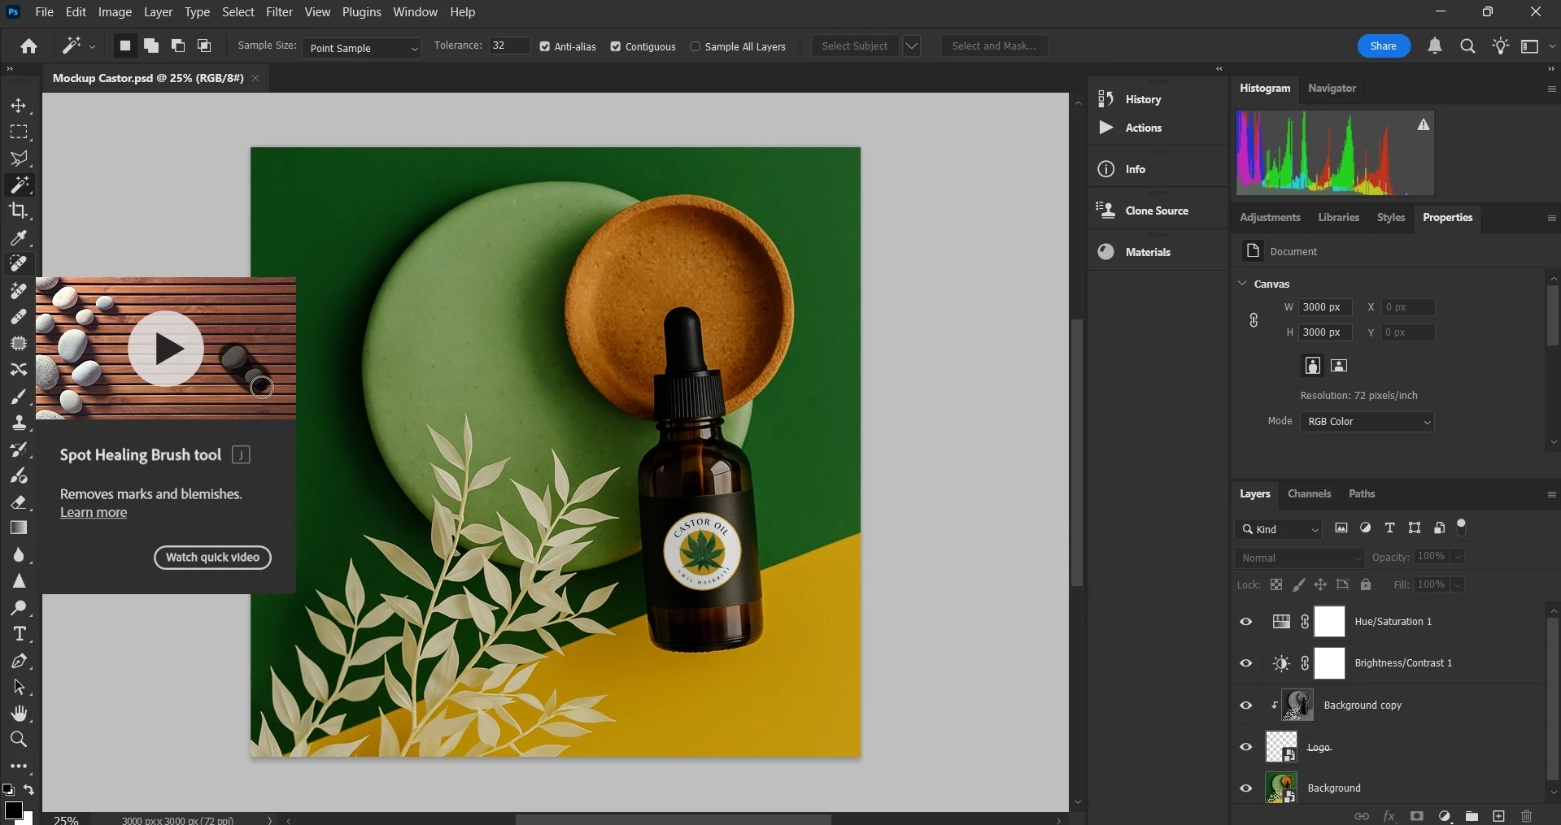Click the Share button
This screenshot has width=1561, height=825.
tap(1383, 46)
